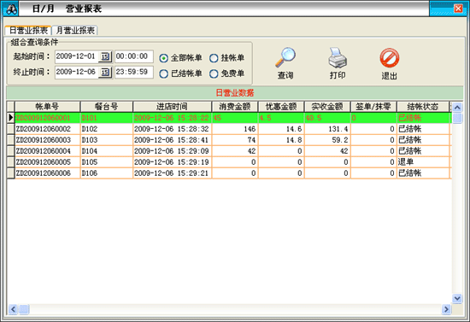
Task: Open the 起始时间 calendar picker
Action: (x=105, y=56)
